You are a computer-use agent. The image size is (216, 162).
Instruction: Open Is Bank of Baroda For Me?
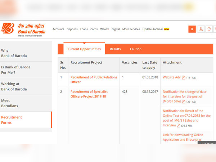coord(26,70)
